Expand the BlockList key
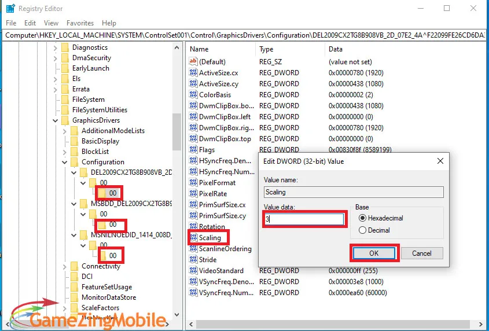 click(65, 152)
